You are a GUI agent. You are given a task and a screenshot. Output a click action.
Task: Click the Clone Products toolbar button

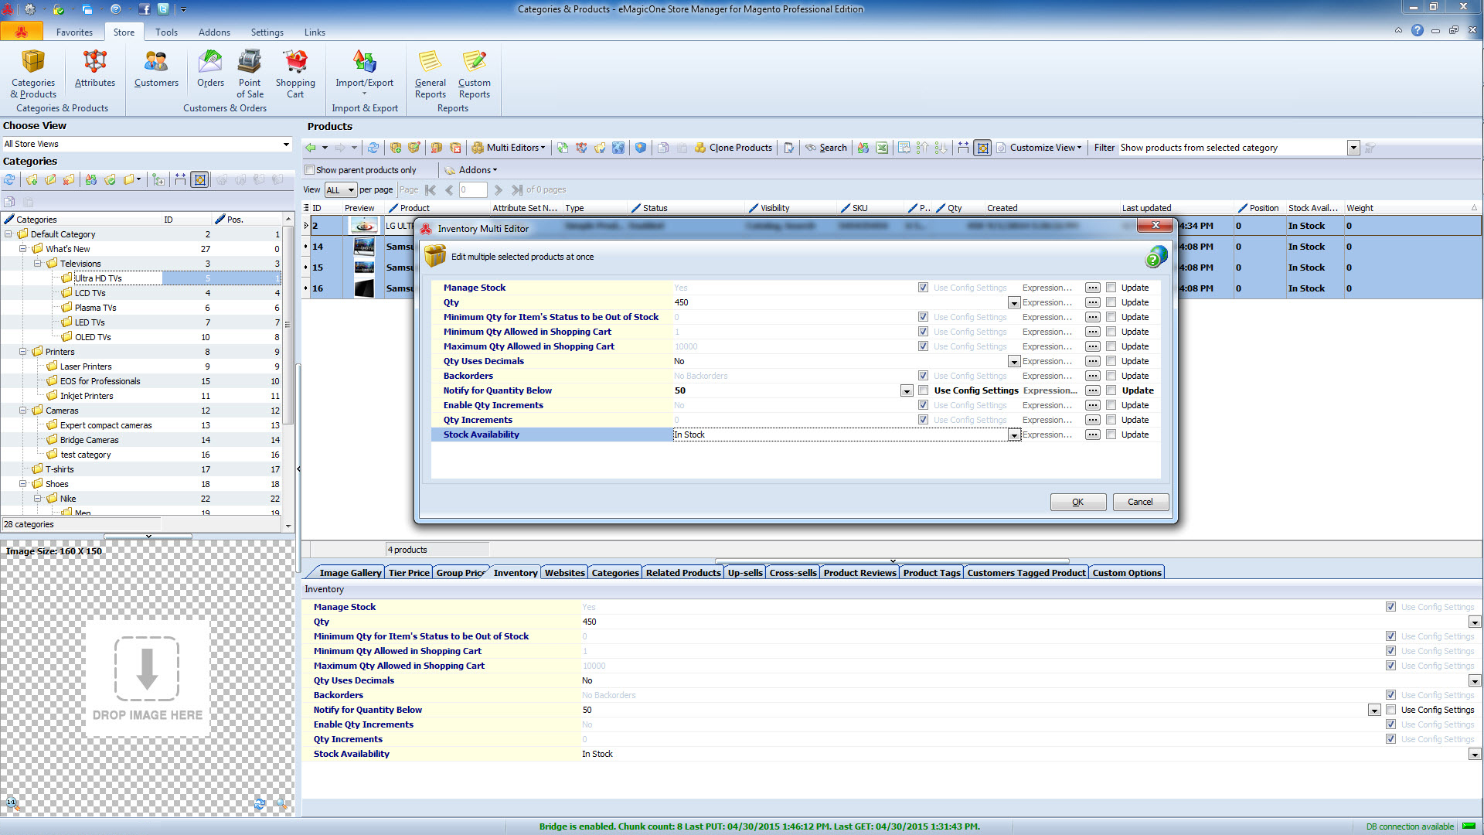point(733,148)
